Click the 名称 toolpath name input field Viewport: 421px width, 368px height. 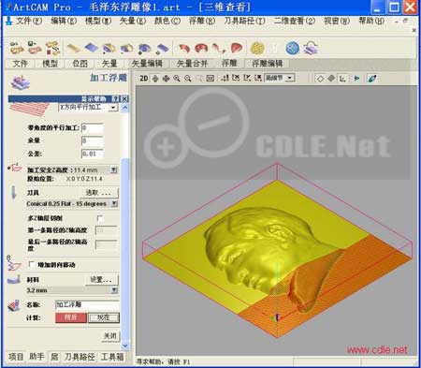(87, 304)
